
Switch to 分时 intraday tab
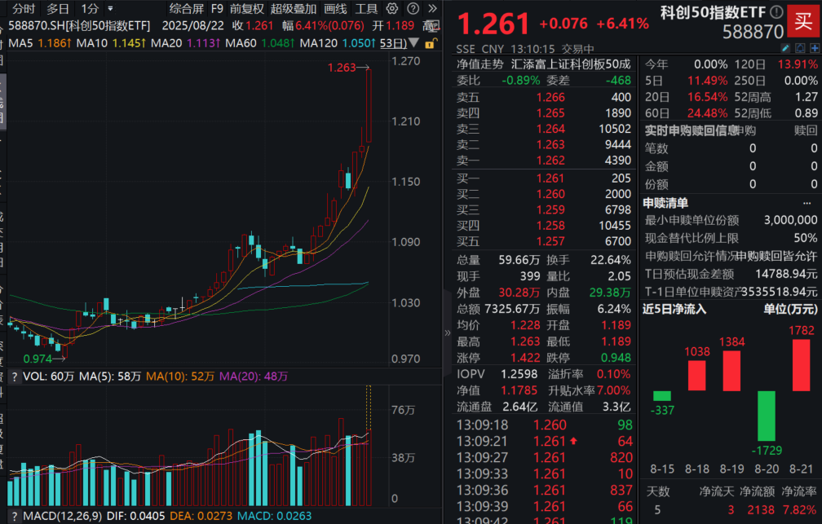(x=24, y=9)
